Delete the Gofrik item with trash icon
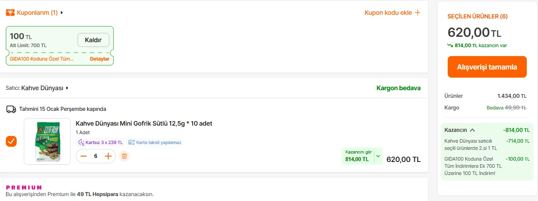The height and width of the screenshot is (201, 538). [125, 156]
